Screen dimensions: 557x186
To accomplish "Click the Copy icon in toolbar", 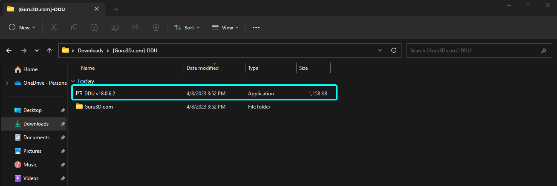I will pyautogui.click(x=74, y=27).
